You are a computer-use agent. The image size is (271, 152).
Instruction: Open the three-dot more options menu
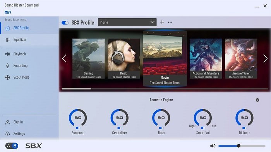tap(170, 22)
